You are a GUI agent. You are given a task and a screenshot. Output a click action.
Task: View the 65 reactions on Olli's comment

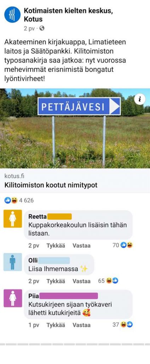click(108, 281)
